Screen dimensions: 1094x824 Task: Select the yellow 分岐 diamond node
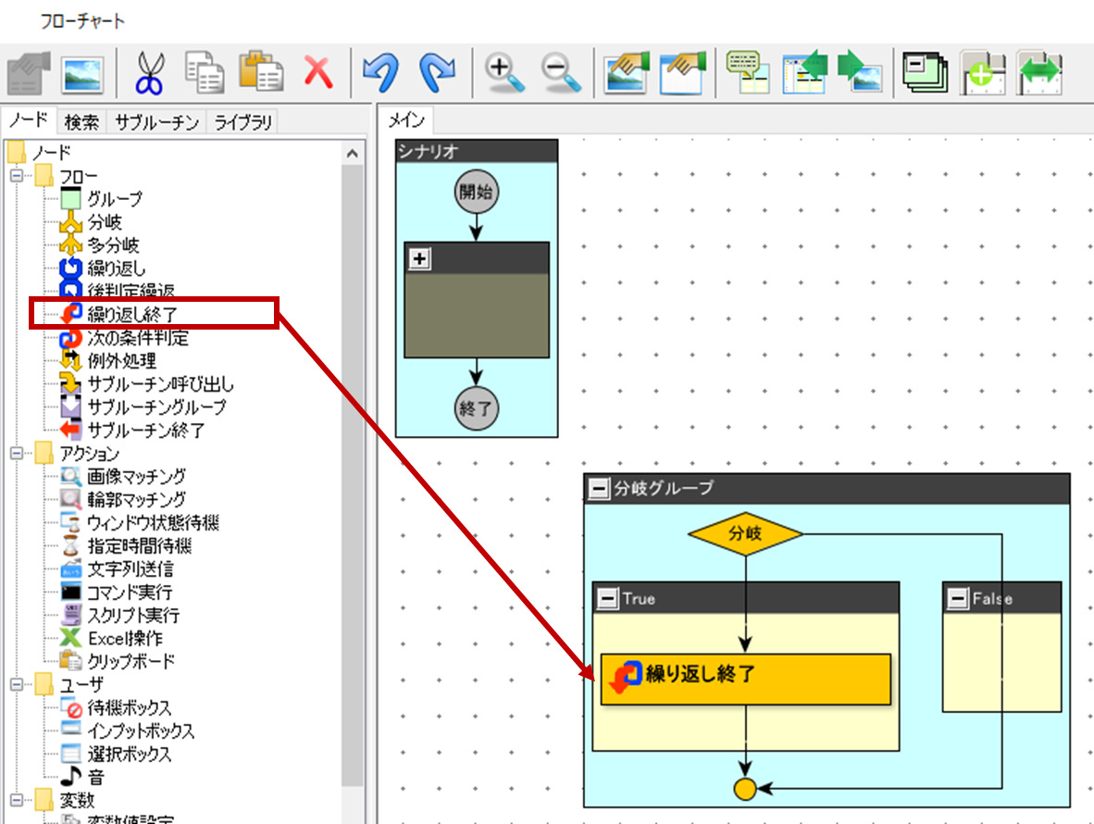point(744,533)
